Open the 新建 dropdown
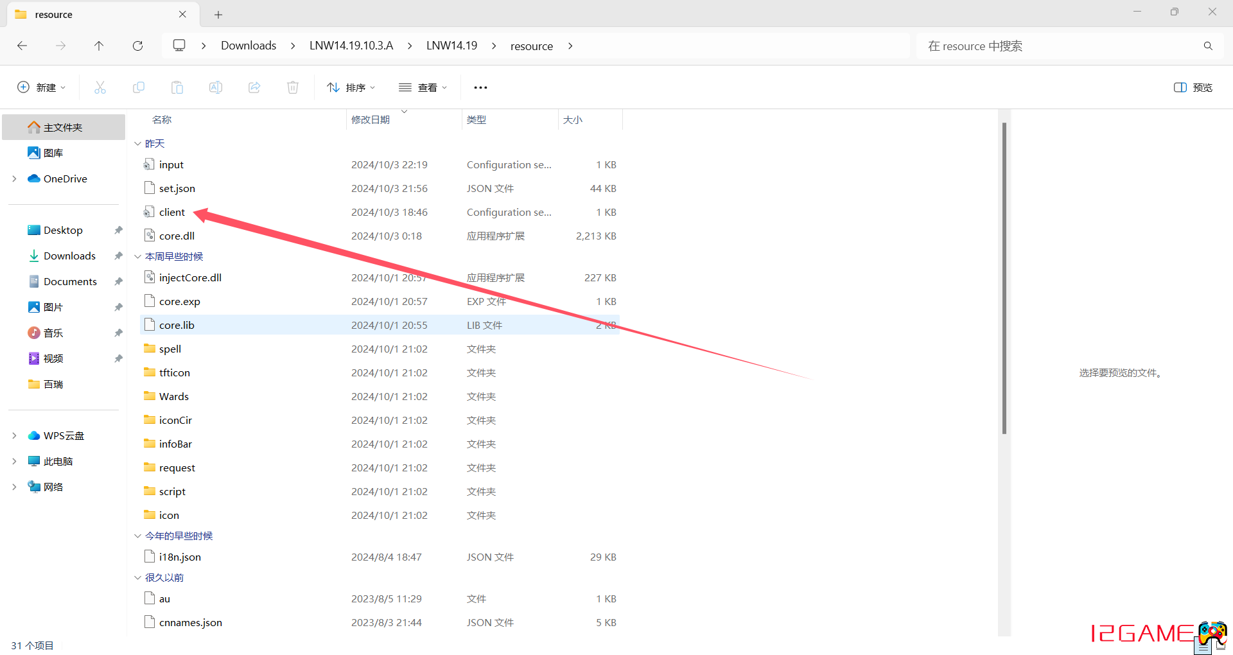This screenshot has height=655, width=1233. pyautogui.click(x=41, y=87)
